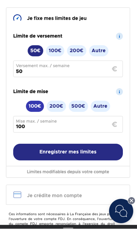This screenshot has width=137, height=229.
Task: Click the credit card icon
Action: 17,195
